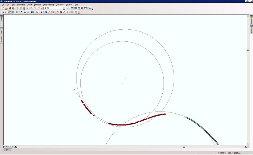Select the Zoom Out tool
This screenshot has height=155, width=253.
6,12
